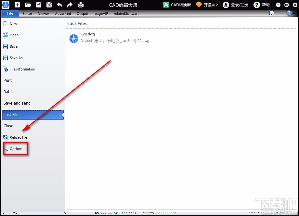The width and height of the screenshot is (299, 216).
Task: Select Save As in the File menu
Action: [32, 58]
